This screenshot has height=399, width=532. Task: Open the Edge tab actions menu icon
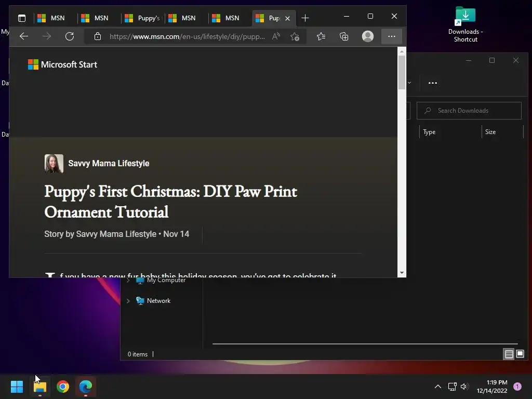tap(22, 18)
